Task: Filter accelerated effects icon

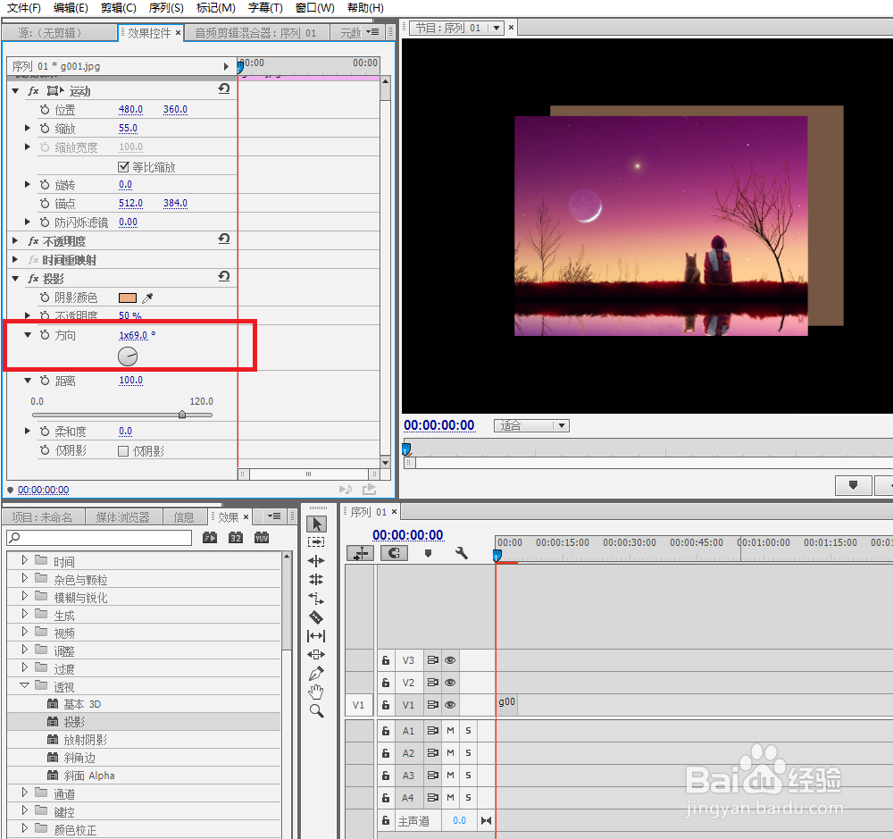Action: 210,538
